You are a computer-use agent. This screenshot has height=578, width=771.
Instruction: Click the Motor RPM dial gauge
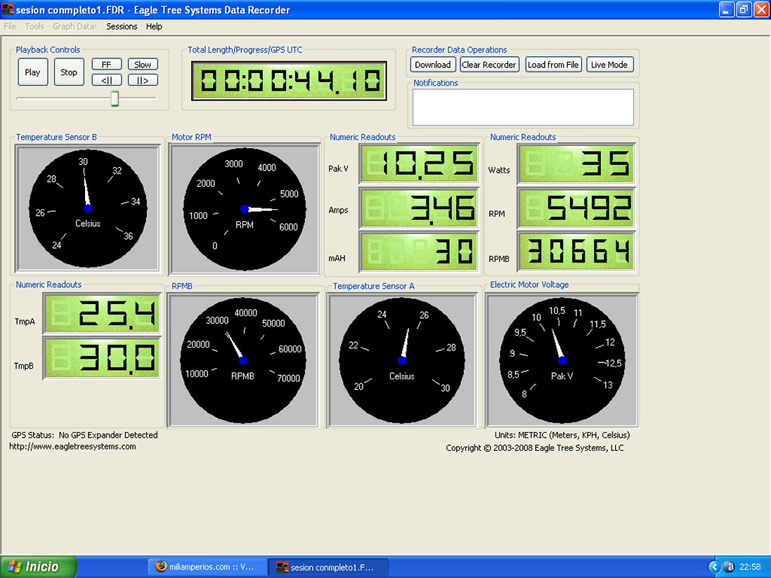245,209
